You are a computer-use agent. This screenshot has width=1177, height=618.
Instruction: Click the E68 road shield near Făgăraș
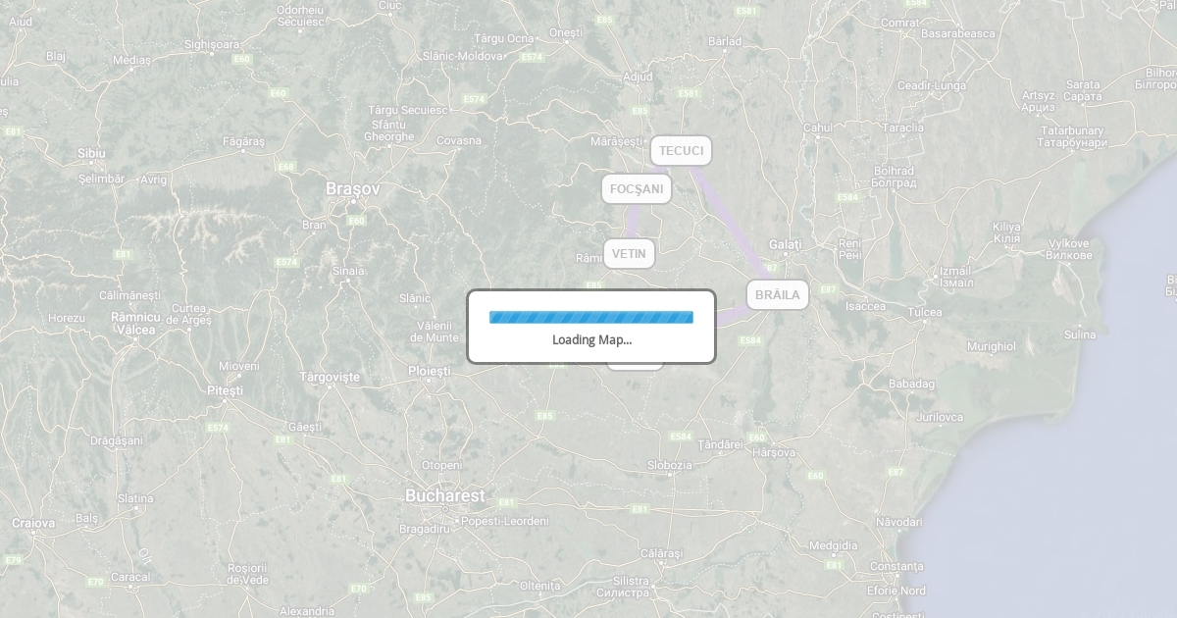pyautogui.click(x=286, y=167)
